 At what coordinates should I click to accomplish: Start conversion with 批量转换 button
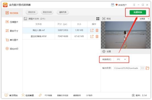(x=138, y=12)
